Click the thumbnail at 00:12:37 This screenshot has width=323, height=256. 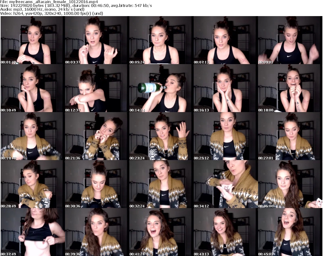pyautogui.click(x=97, y=88)
